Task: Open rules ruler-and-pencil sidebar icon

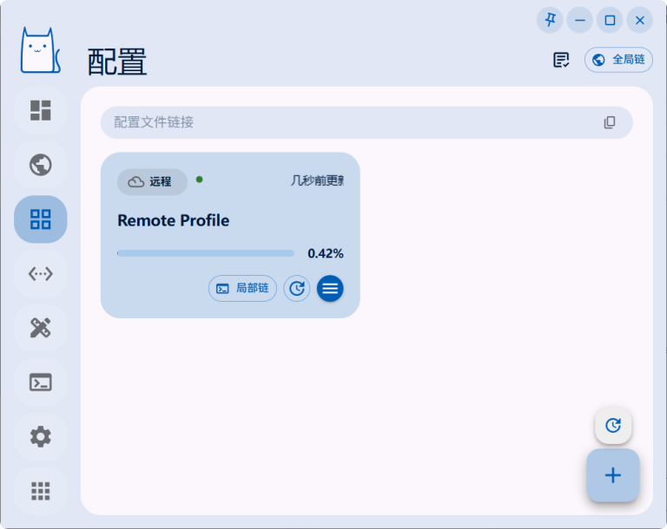Action: coord(41,328)
